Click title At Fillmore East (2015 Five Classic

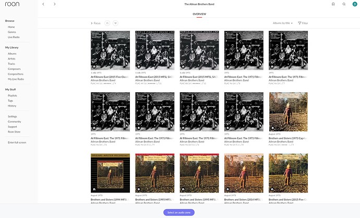click(x=110, y=77)
